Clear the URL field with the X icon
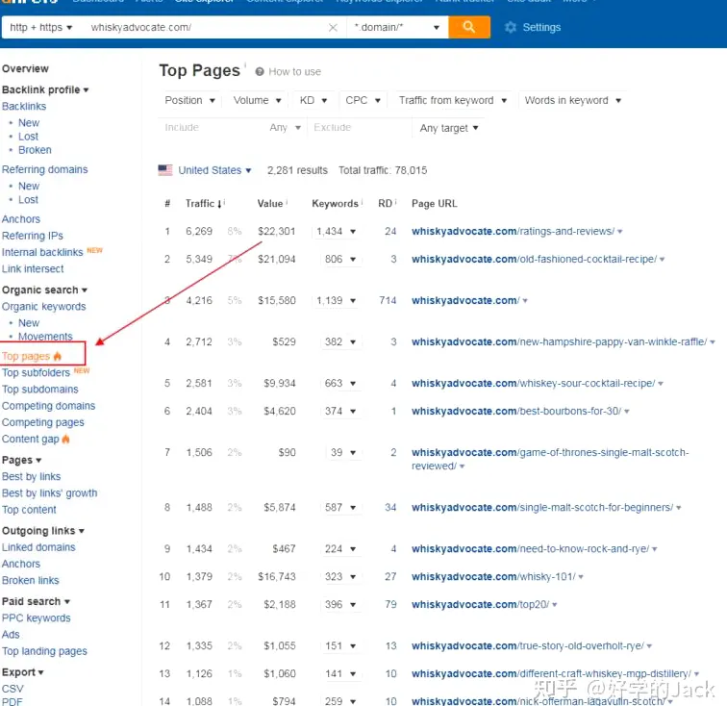727x706 pixels. (333, 27)
